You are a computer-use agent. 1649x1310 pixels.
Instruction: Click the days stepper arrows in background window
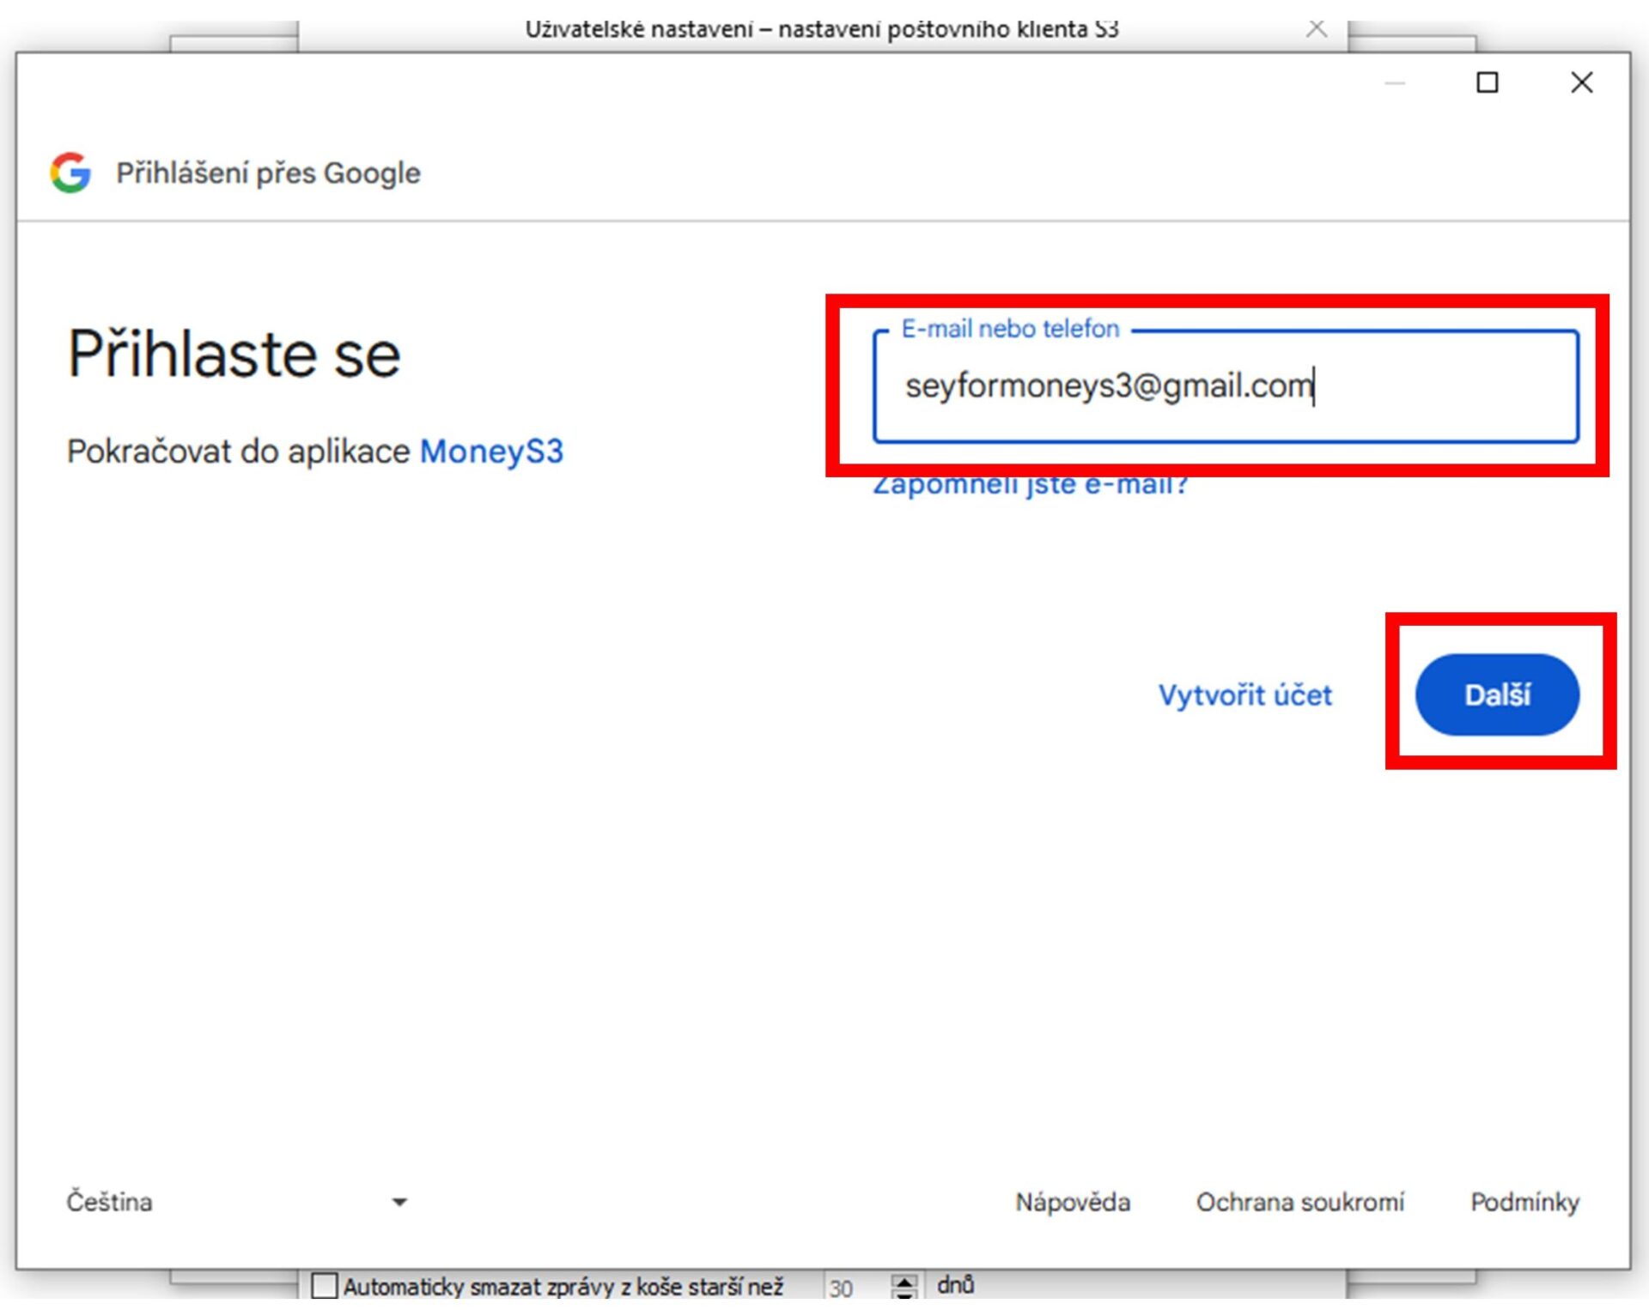904,1286
